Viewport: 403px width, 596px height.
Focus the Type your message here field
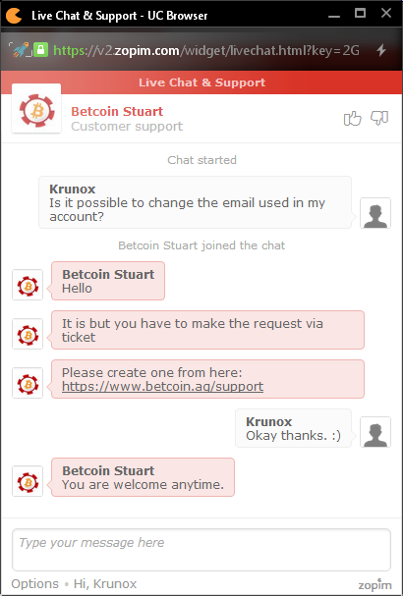coord(201,550)
